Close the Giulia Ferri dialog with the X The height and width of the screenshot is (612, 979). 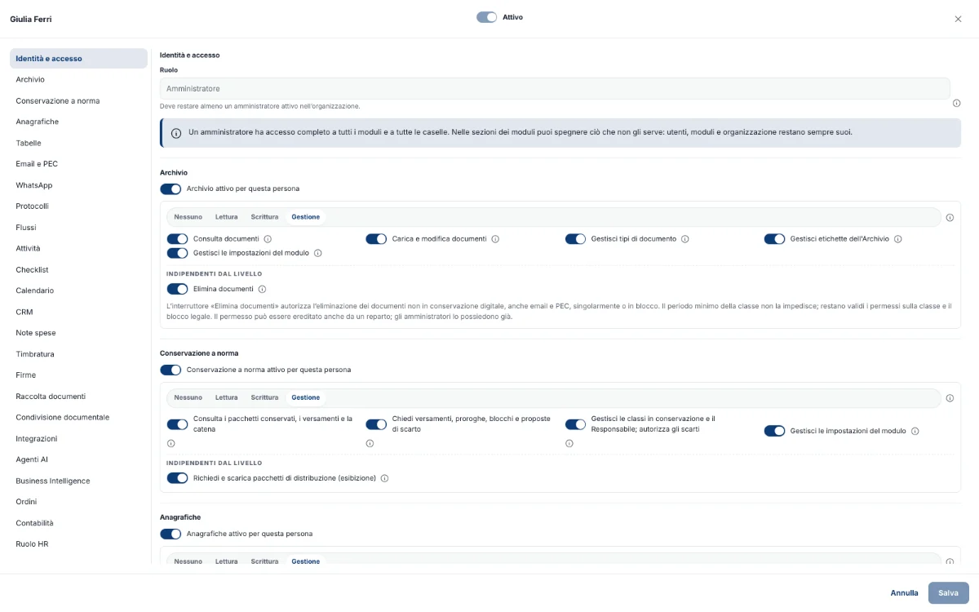pyautogui.click(x=958, y=19)
